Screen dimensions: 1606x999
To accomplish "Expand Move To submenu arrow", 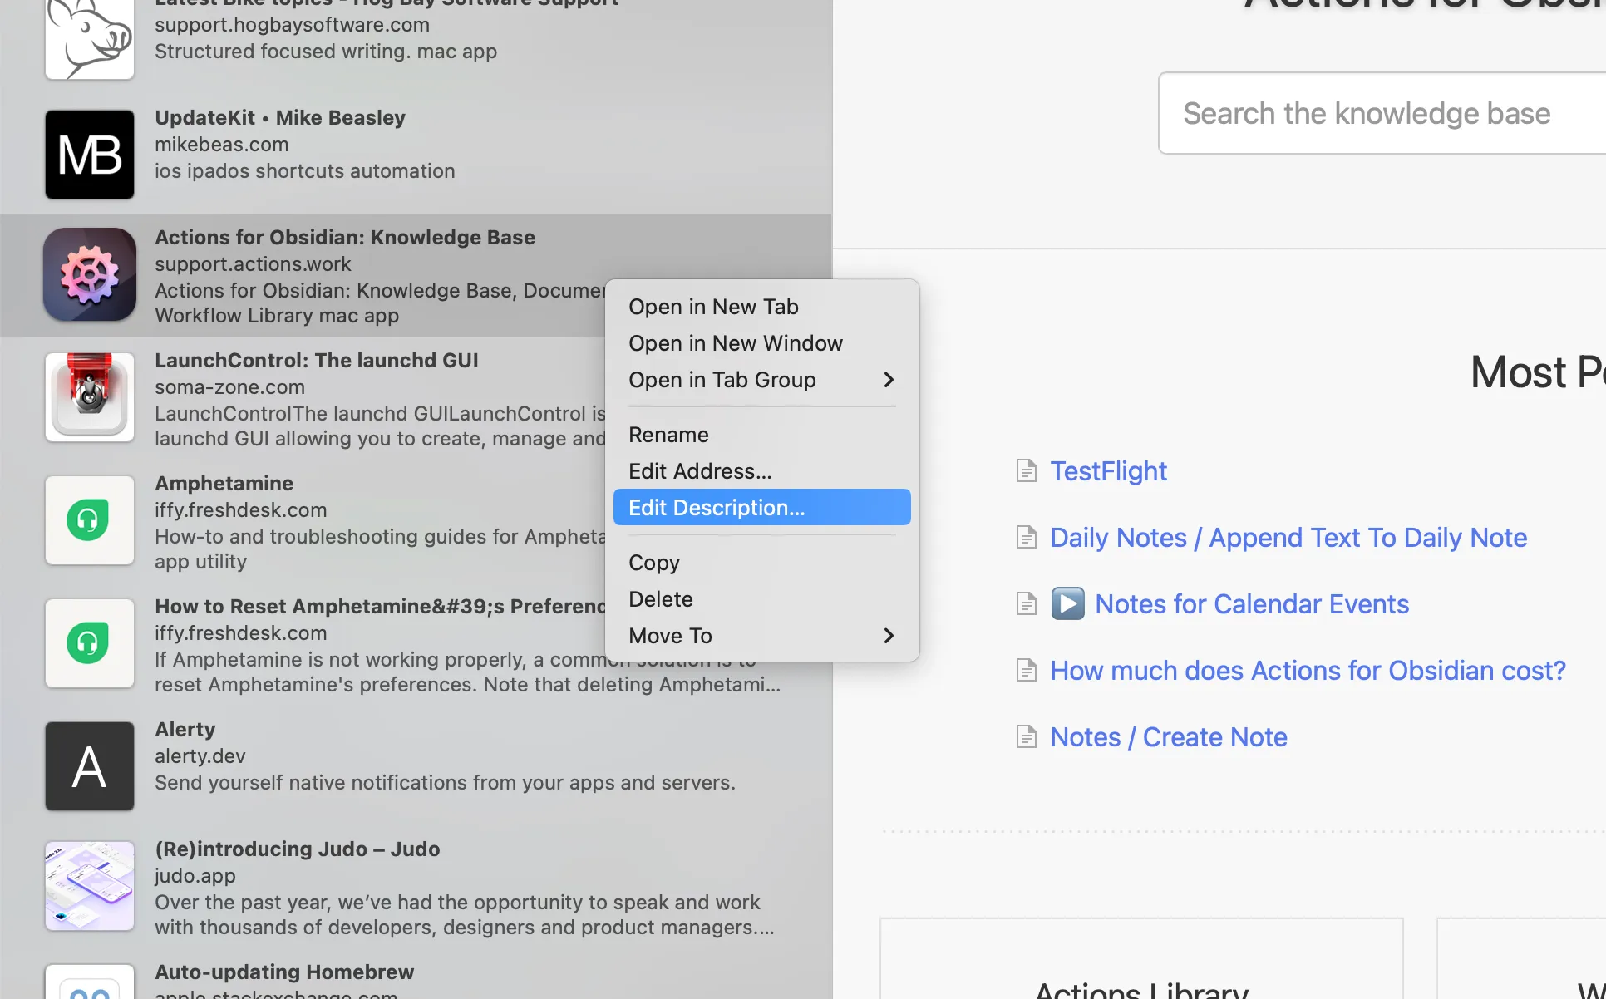I will coord(888,634).
